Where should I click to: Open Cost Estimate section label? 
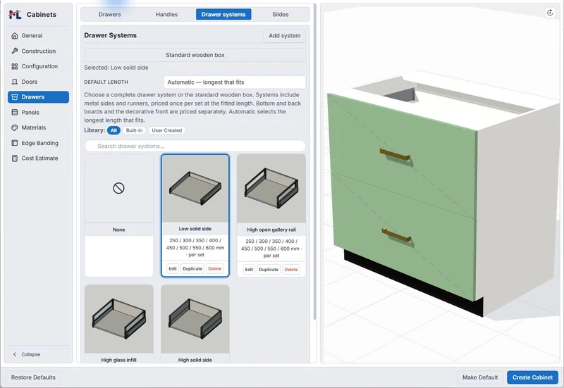[x=39, y=158]
